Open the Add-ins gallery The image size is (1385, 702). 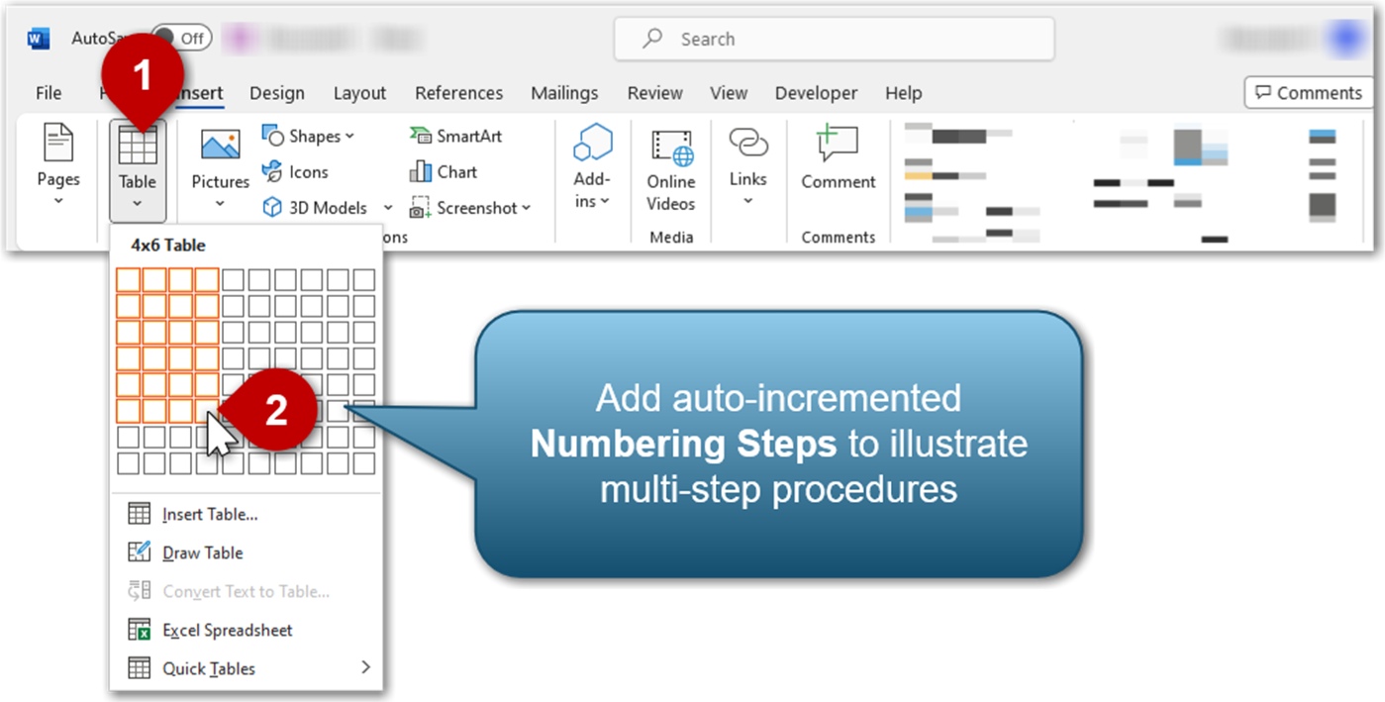pos(592,168)
